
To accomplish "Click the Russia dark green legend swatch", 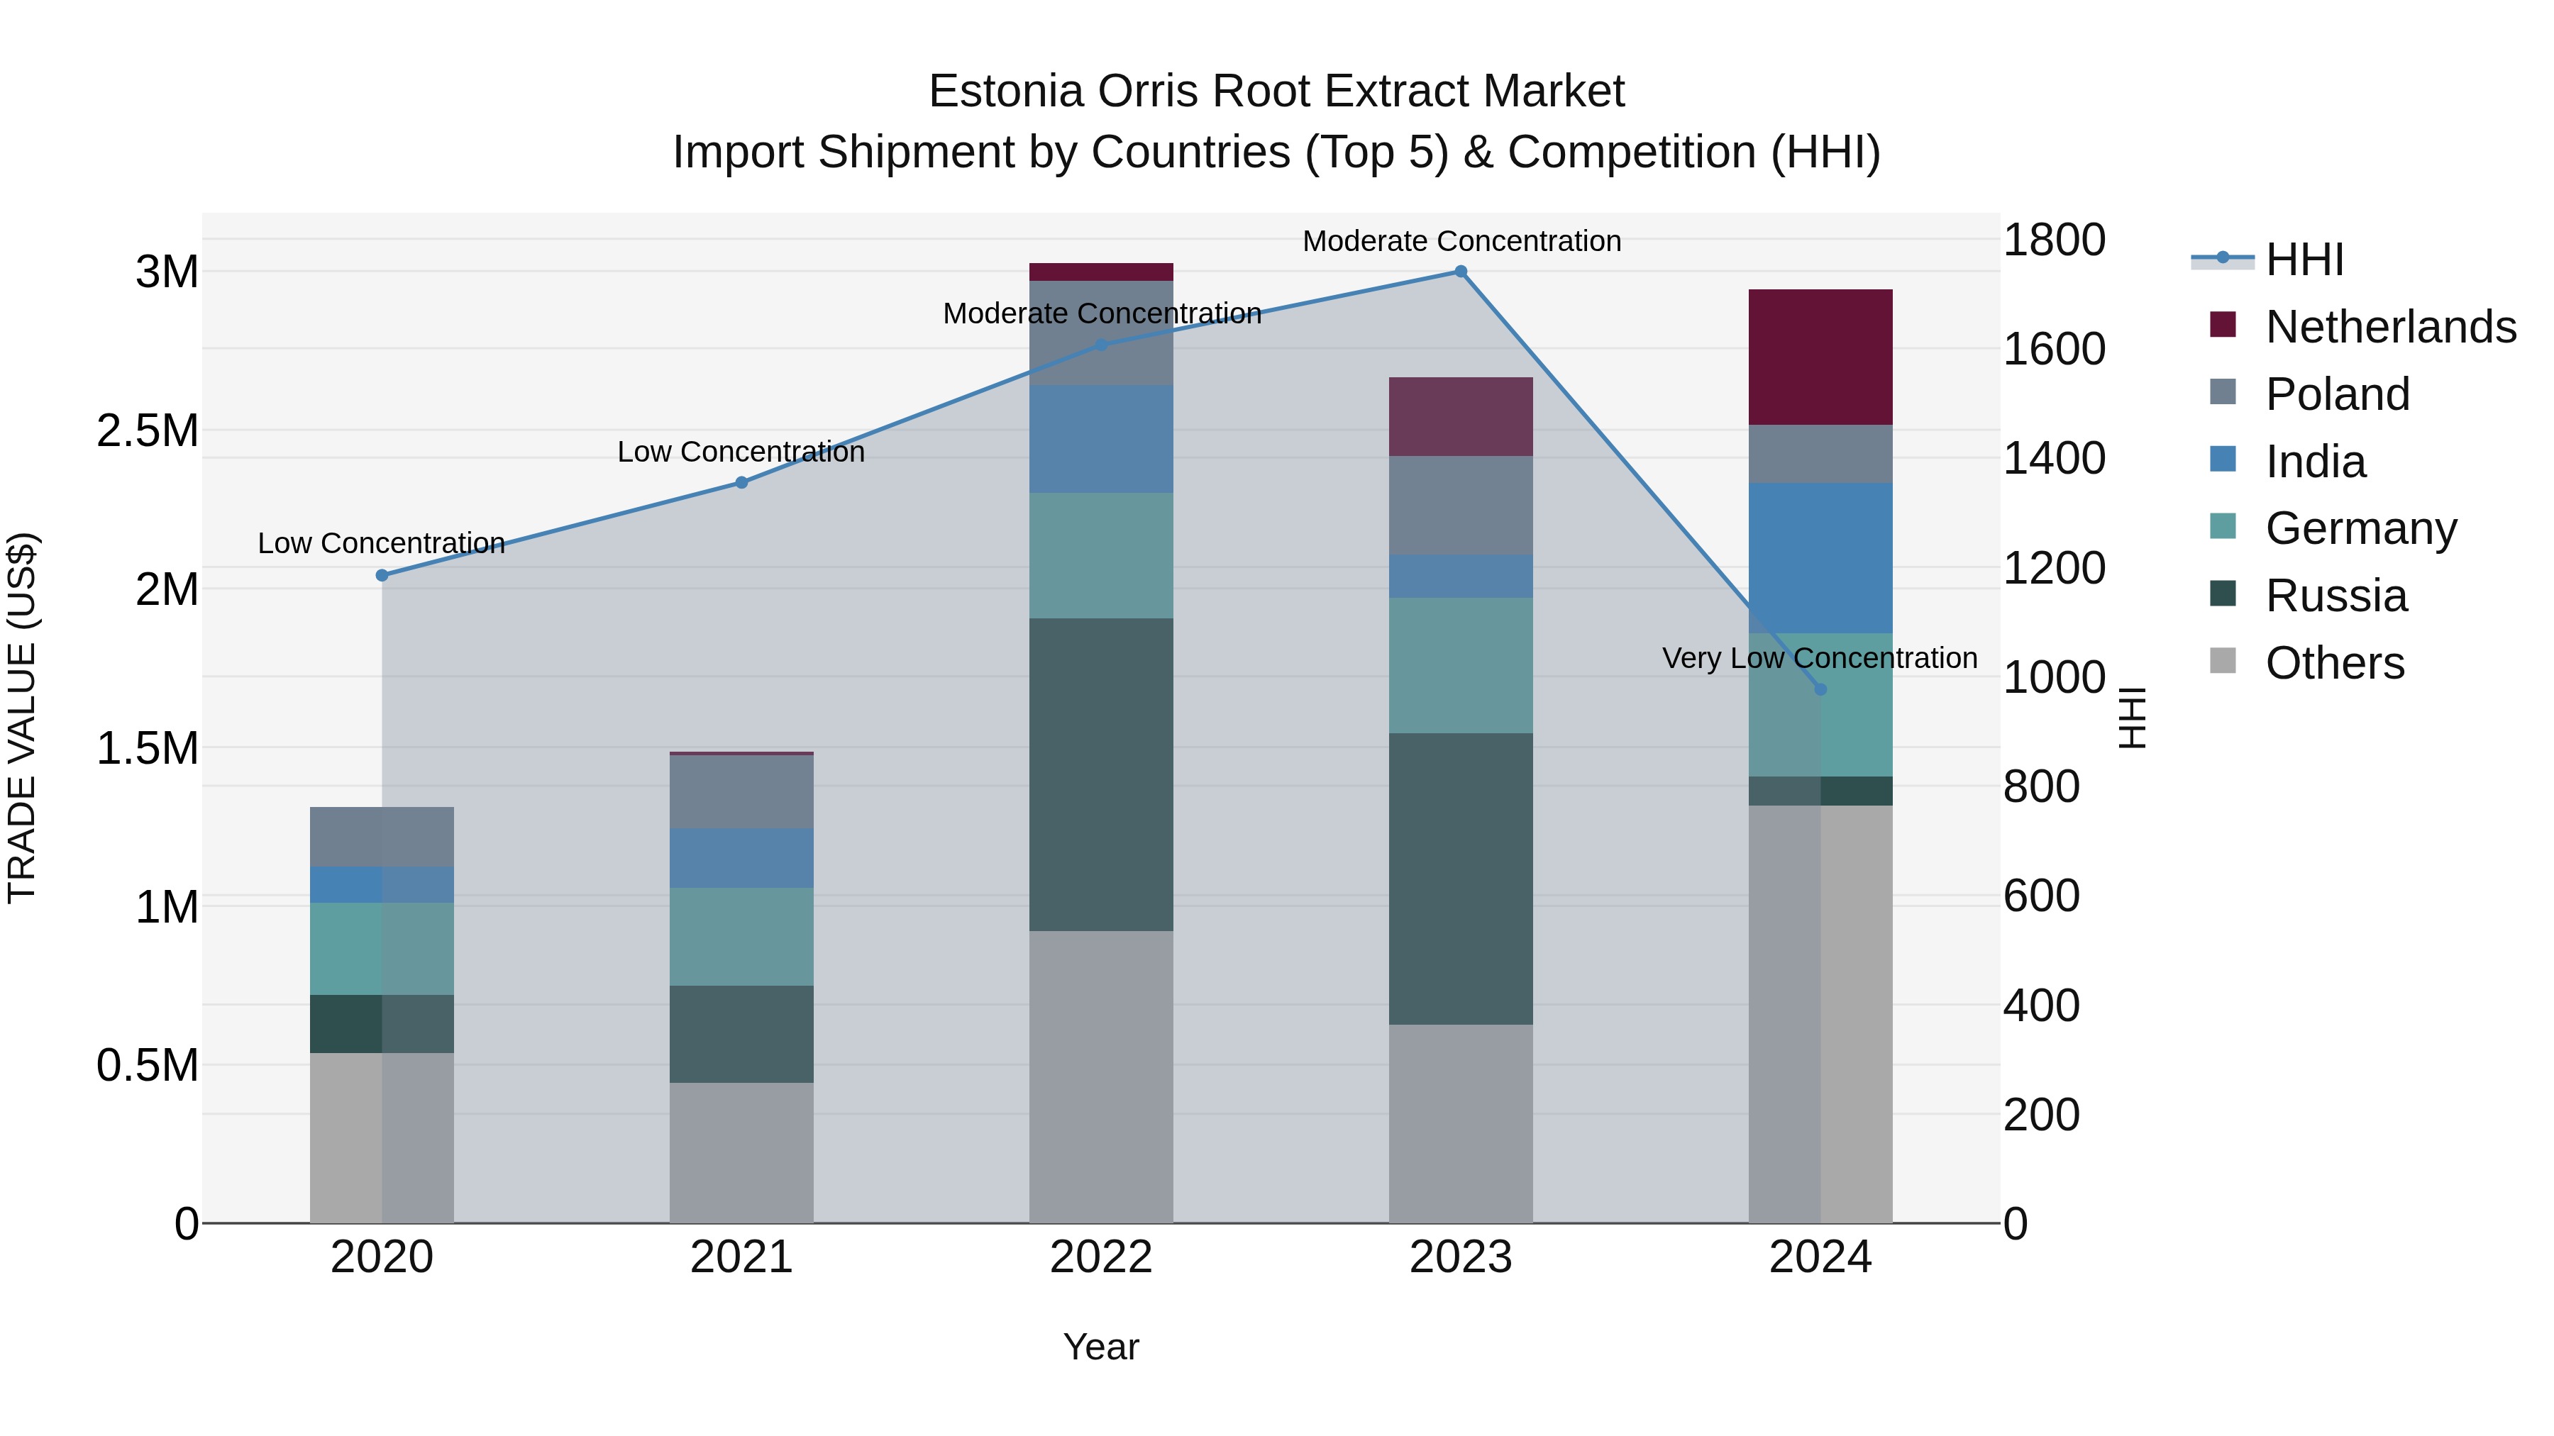I will tap(2224, 594).
